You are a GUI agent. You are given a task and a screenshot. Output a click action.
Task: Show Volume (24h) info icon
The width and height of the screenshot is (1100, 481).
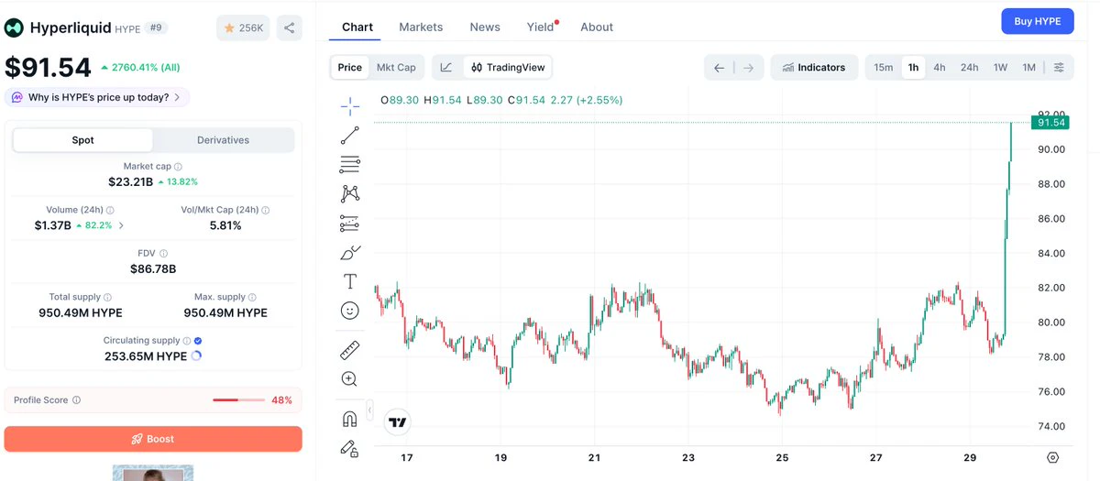pos(110,210)
